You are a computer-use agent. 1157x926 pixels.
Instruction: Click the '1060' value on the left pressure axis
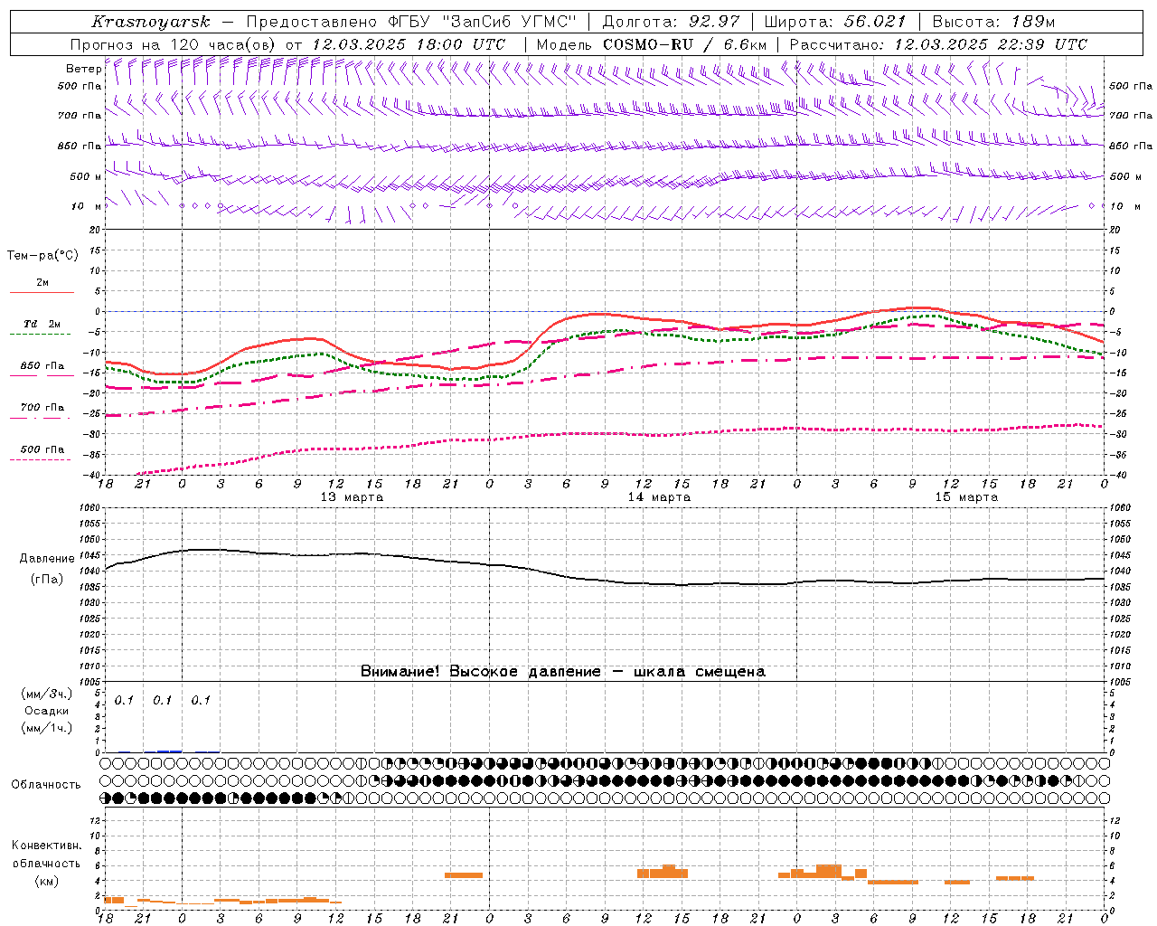91,508
